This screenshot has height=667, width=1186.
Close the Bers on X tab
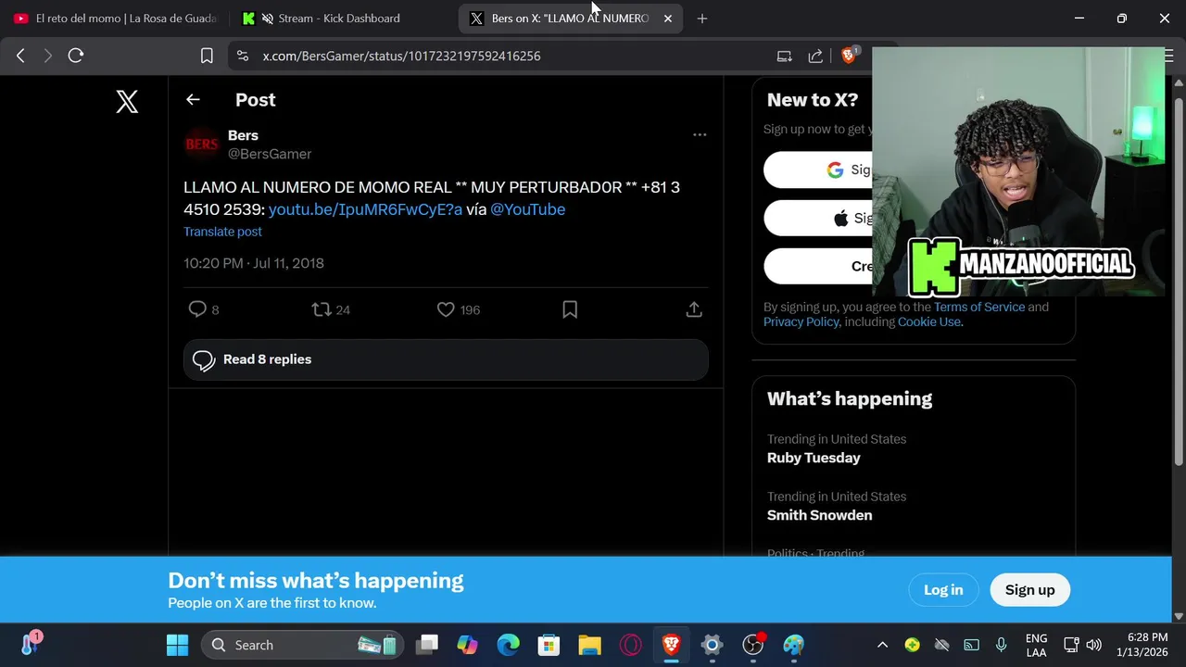(667, 19)
